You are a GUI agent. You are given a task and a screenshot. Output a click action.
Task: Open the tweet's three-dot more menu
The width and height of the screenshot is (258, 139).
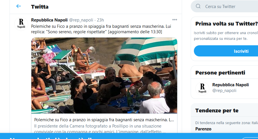coord(175,20)
